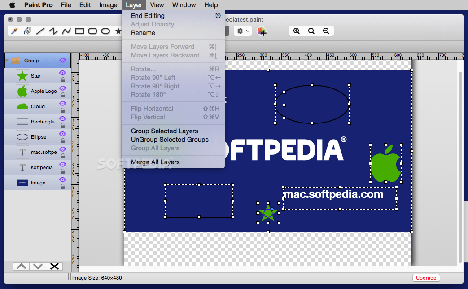Select the Star shape tool
Viewport: 468px width, 289px height.
(118, 31)
